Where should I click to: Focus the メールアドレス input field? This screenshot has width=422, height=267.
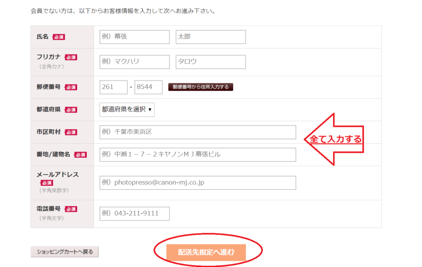point(198,183)
